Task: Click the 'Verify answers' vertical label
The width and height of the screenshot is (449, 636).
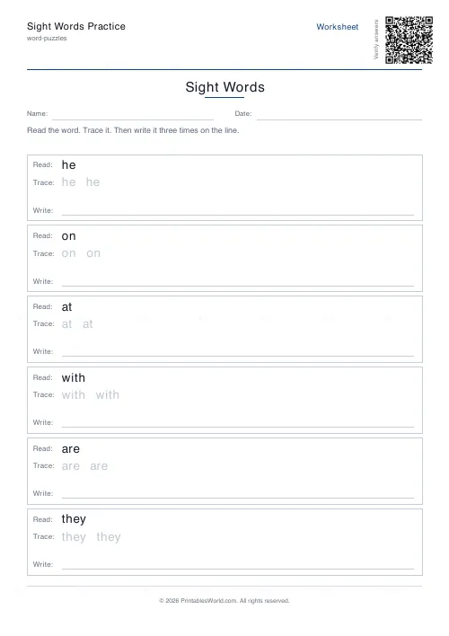Action: click(376, 40)
